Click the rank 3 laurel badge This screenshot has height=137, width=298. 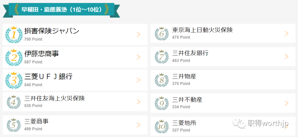(14, 80)
